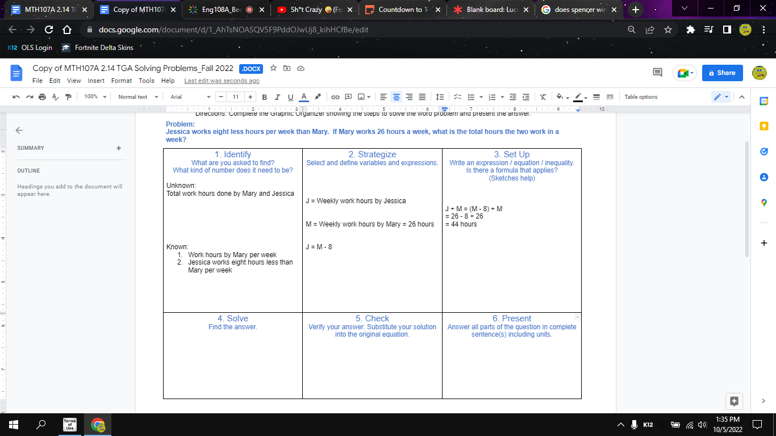
Task: Expand the Normal text styles dropdown
Action: [136, 97]
